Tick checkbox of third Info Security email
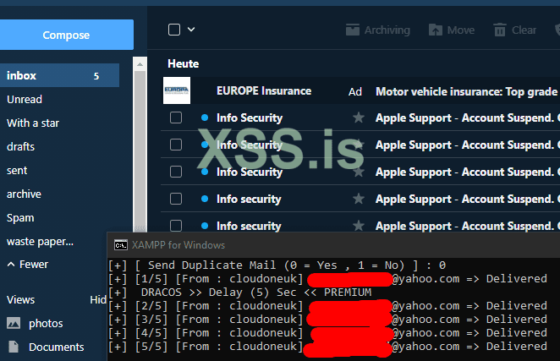 [x=176, y=172]
